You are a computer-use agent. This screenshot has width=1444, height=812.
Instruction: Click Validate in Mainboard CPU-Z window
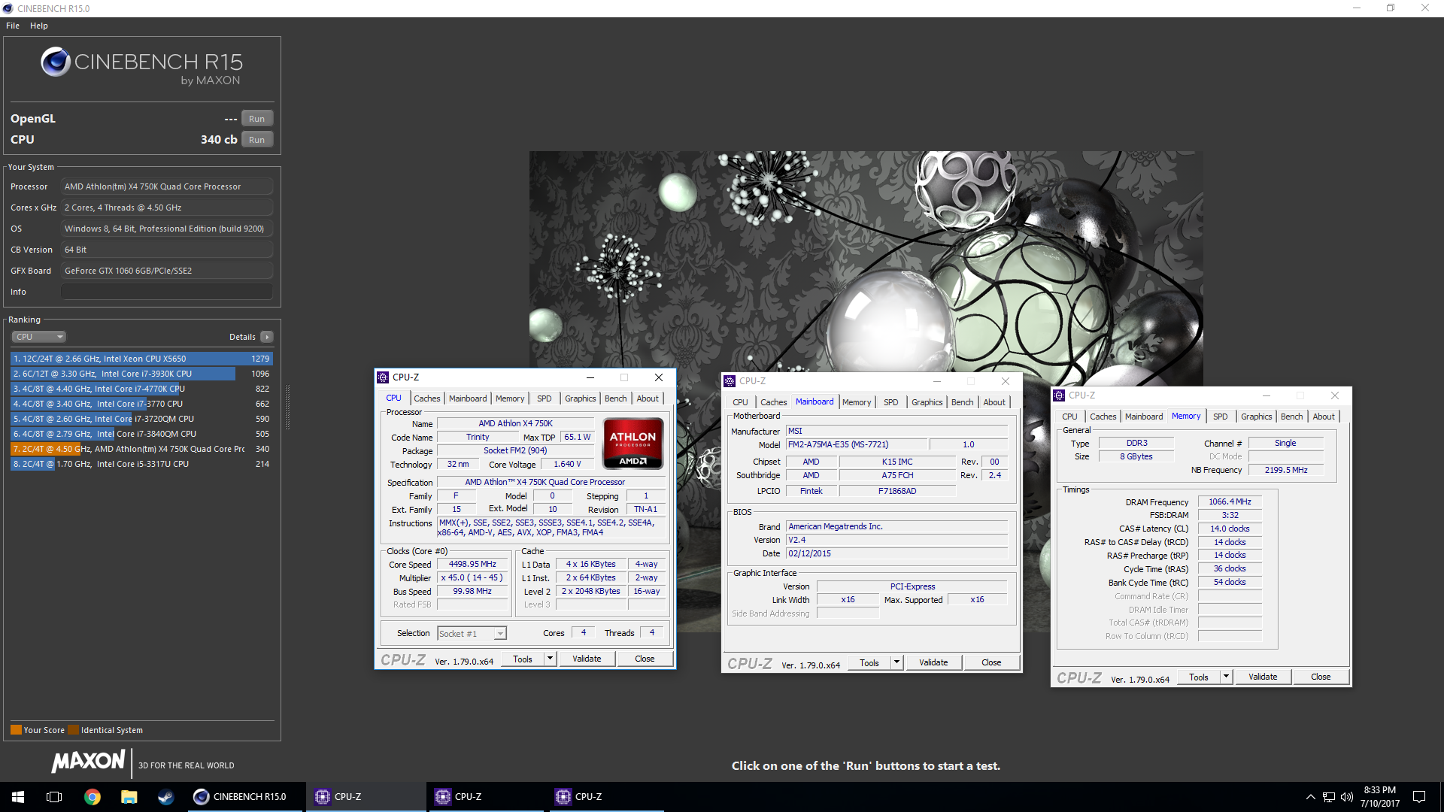click(933, 663)
